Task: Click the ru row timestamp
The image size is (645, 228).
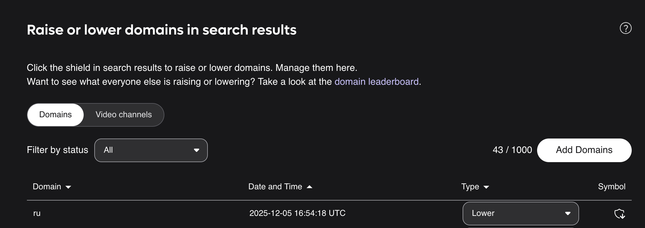Action: click(x=297, y=213)
